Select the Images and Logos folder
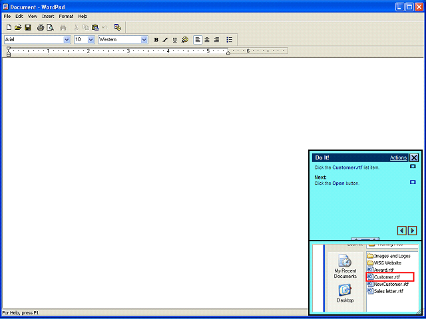 tap(389, 256)
